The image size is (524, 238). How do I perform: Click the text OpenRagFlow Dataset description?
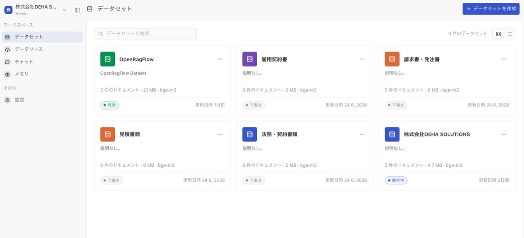click(123, 73)
